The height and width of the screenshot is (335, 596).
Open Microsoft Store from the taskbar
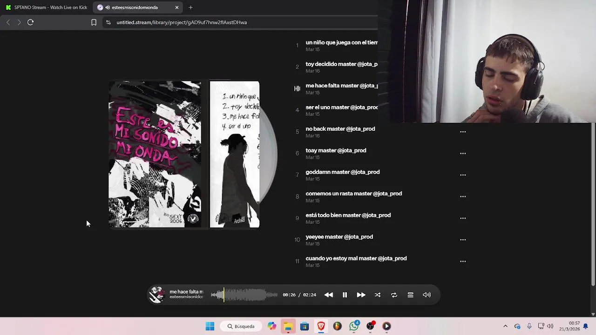(305, 326)
